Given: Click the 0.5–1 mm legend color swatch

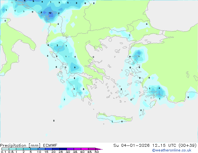Looking at the screenshot, I should point(12,149).
